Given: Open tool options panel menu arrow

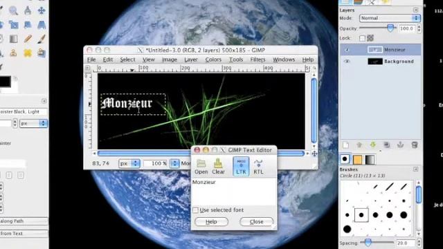Looking at the screenshot, I should (x=44, y=101).
